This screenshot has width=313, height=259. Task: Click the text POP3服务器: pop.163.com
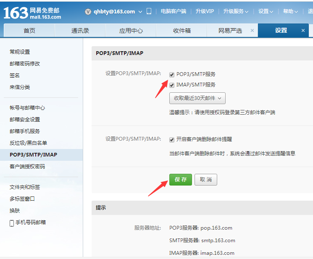click(201, 228)
